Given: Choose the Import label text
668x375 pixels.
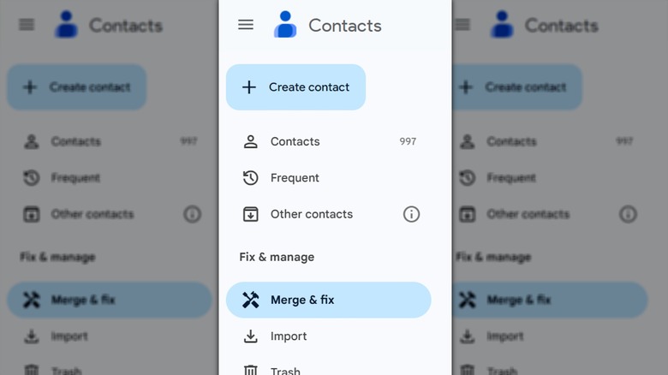Looking at the screenshot, I should (289, 336).
